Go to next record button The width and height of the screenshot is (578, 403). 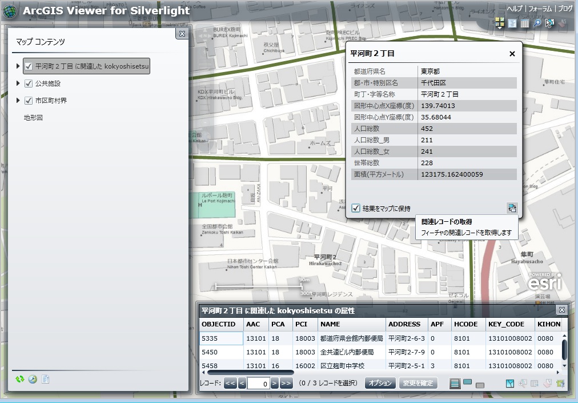click(275, 383)
